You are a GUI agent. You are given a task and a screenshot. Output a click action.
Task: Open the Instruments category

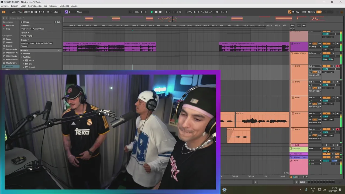(x=11, y=49)
